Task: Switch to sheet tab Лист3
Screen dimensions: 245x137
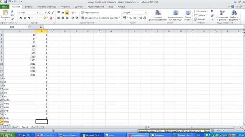Action: pyautogui.click(x=34, y=127)
